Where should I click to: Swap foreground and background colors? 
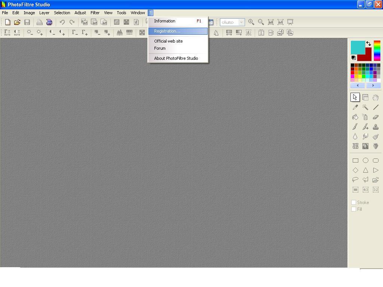pyautogui.click(x=368, y=43)
